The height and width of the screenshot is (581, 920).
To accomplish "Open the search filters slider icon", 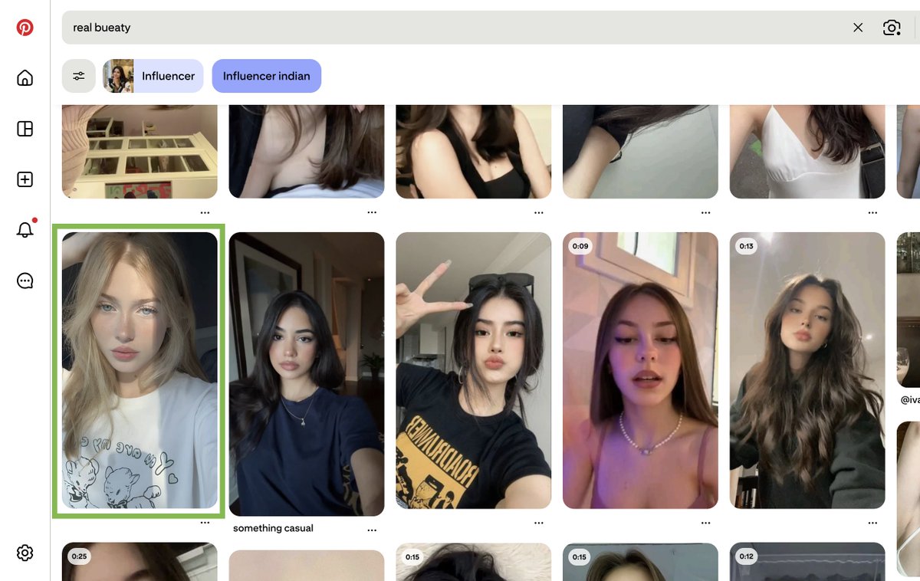I will pos(79,76).
